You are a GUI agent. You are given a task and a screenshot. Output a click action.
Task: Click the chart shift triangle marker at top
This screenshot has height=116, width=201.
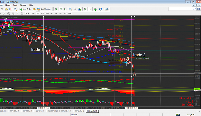(x=134, y=17)
